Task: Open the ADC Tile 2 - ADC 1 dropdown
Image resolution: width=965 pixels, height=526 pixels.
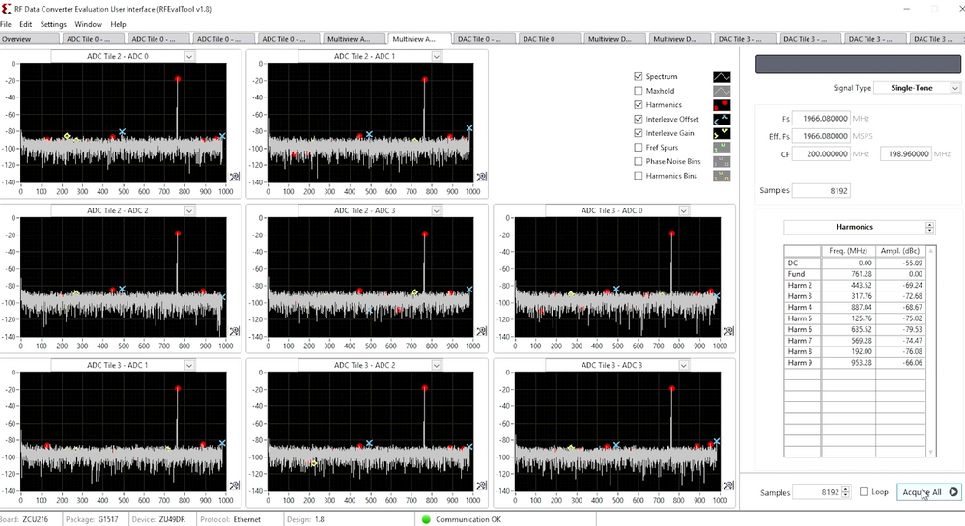Action: point(436,56)
